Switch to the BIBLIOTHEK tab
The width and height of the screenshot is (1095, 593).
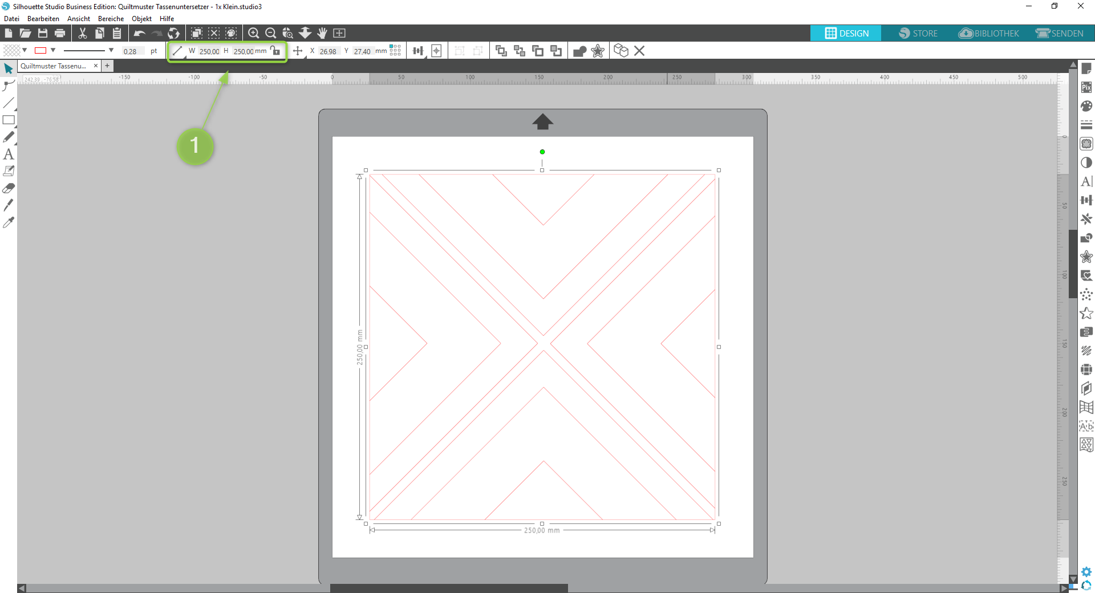989,33
